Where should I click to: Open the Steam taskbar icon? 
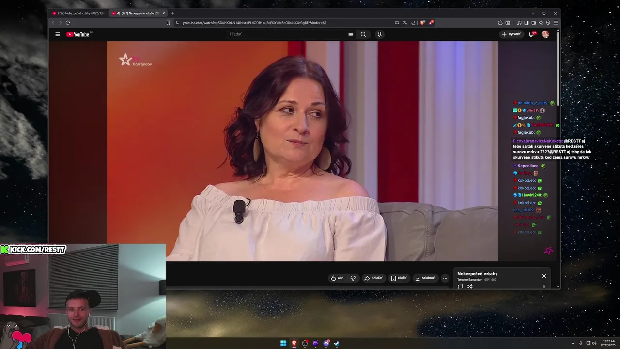click(x=337, y=343)
